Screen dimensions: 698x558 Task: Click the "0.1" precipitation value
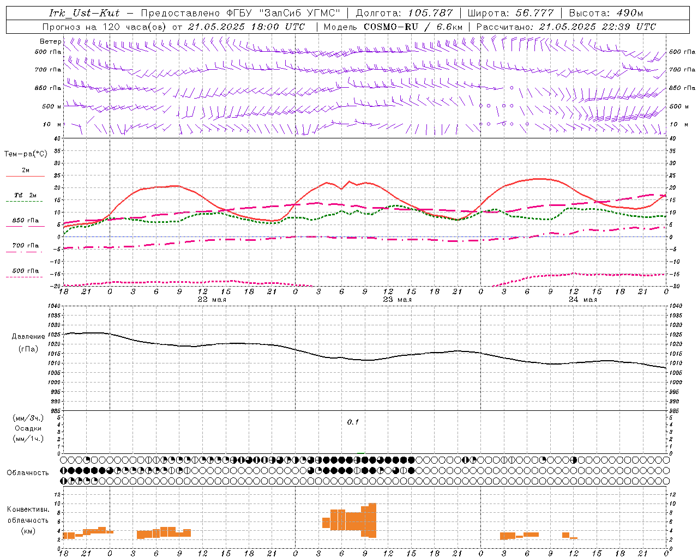[x=353, y=422]
